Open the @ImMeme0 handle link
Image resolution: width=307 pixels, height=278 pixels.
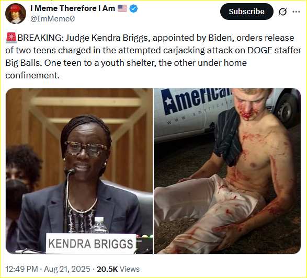53,19
